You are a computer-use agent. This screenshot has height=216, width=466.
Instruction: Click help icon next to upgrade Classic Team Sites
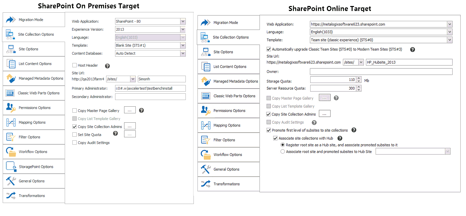click(413, 50)
